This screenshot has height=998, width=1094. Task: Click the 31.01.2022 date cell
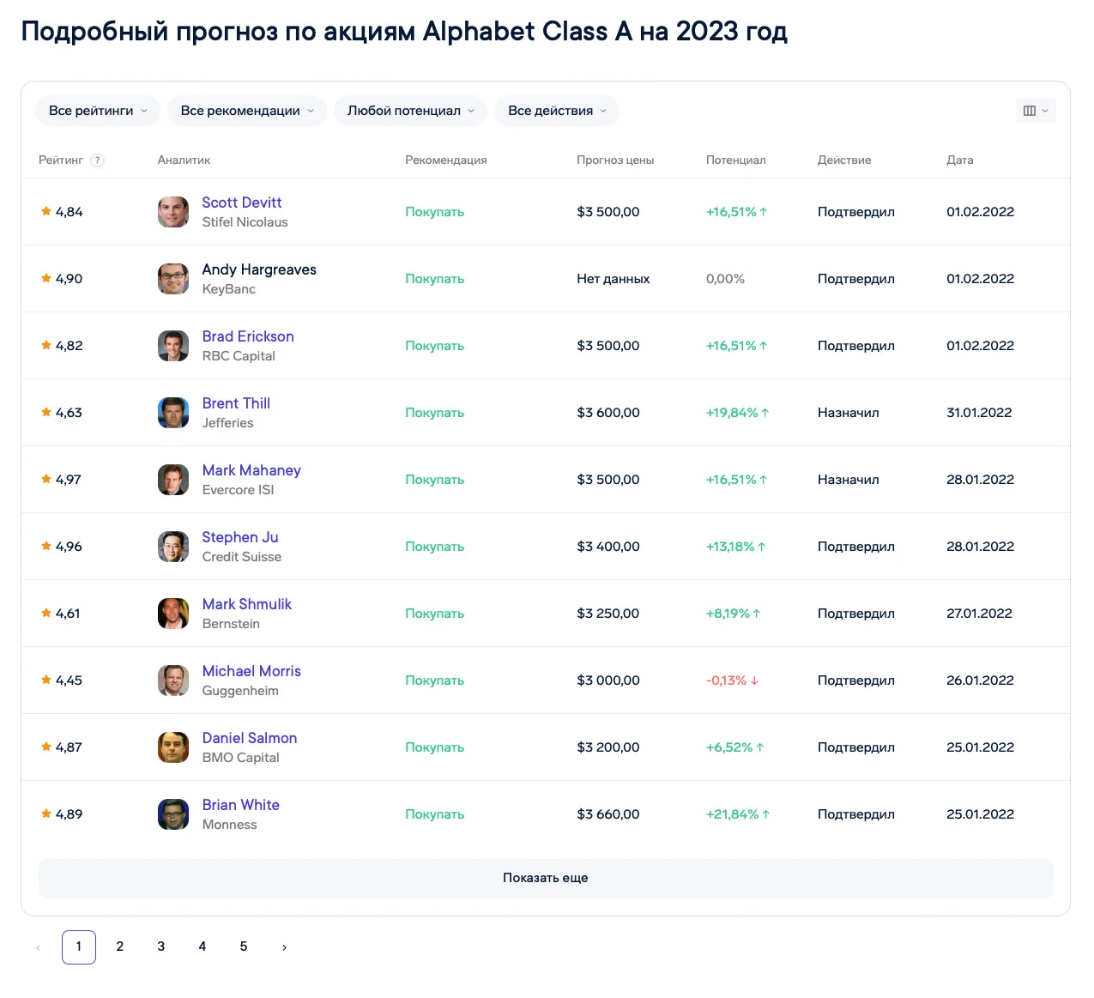click(979, 413)
